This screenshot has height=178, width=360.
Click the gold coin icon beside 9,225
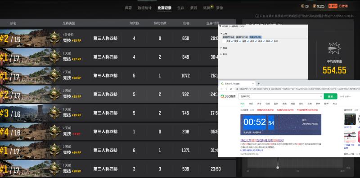coord(314,6)
